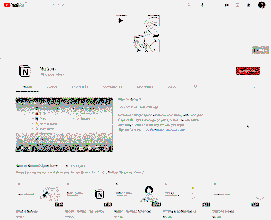Start voice search with the microphone icon

click(203, 5)
